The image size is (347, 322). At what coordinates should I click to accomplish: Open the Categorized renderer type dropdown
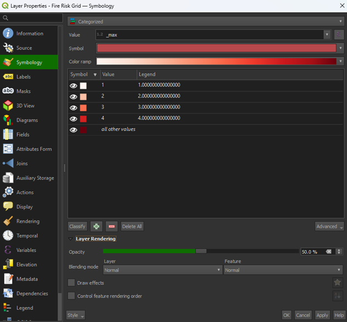tap(205, 21)
